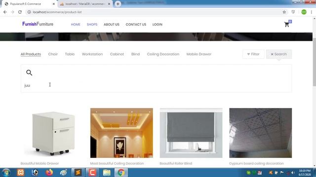The width and height of the screenshot is (316, 177).
Task: Open Beautiful Mobile Drawer product link
Action: pyautogui.click(x=39, y=163)
